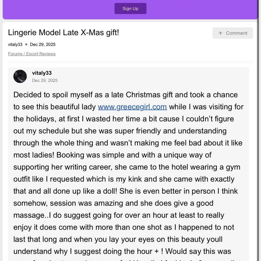This screenshot has height=261, width=261.
Task: Click the Dec 29, 2025 date under the title
Action: click(43, 44)
